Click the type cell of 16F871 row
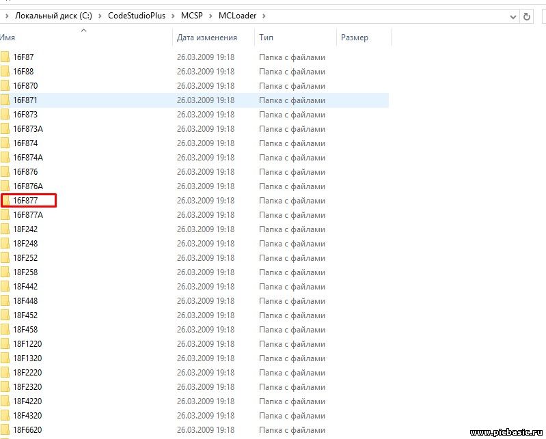The width and height of the screenshot is (546, 439). (x=292, y=100)
